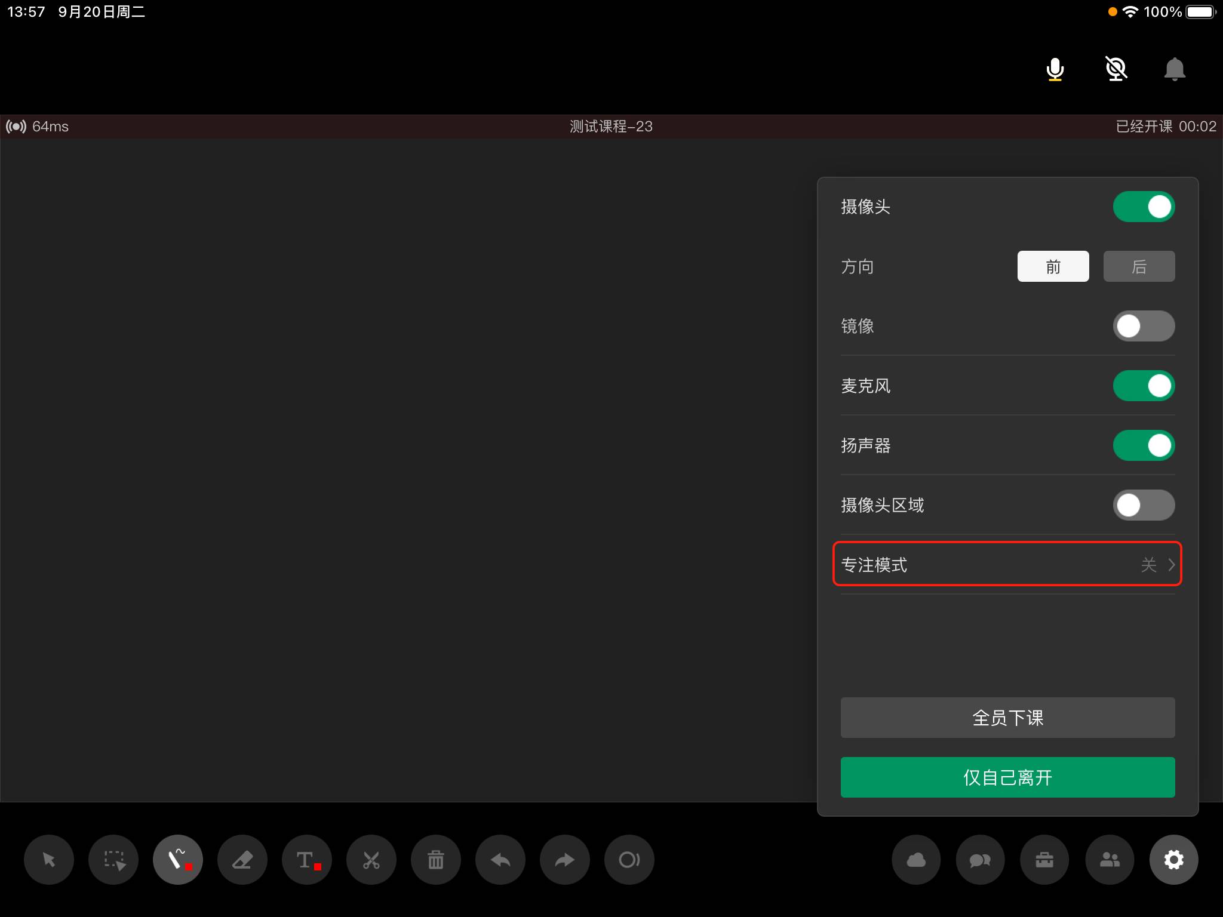Disable the 扬声器 speaker switch
Image resolution: width=1223 pixels, height=917 pixels.
[x=1144, y=445]
